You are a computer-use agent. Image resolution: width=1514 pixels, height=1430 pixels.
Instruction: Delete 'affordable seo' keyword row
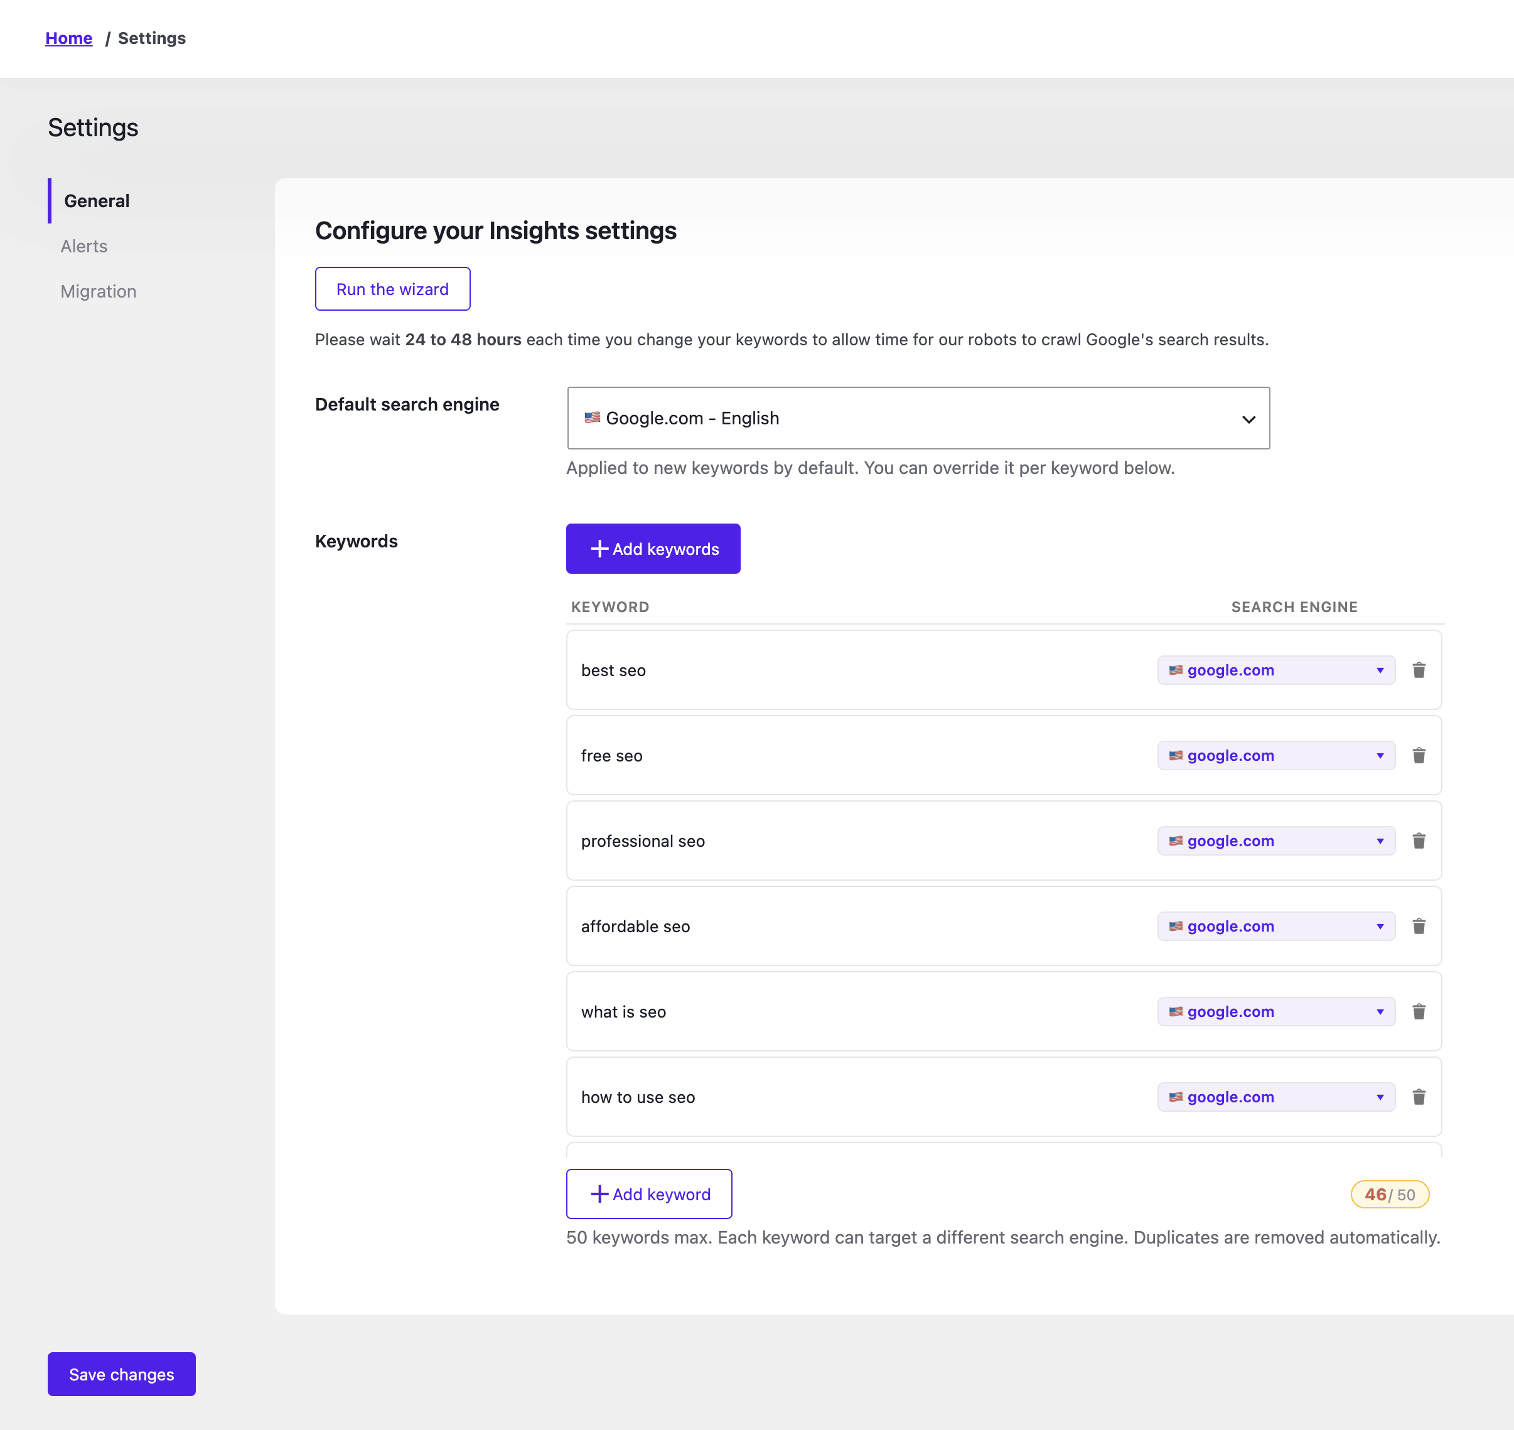coord(1419,926)
